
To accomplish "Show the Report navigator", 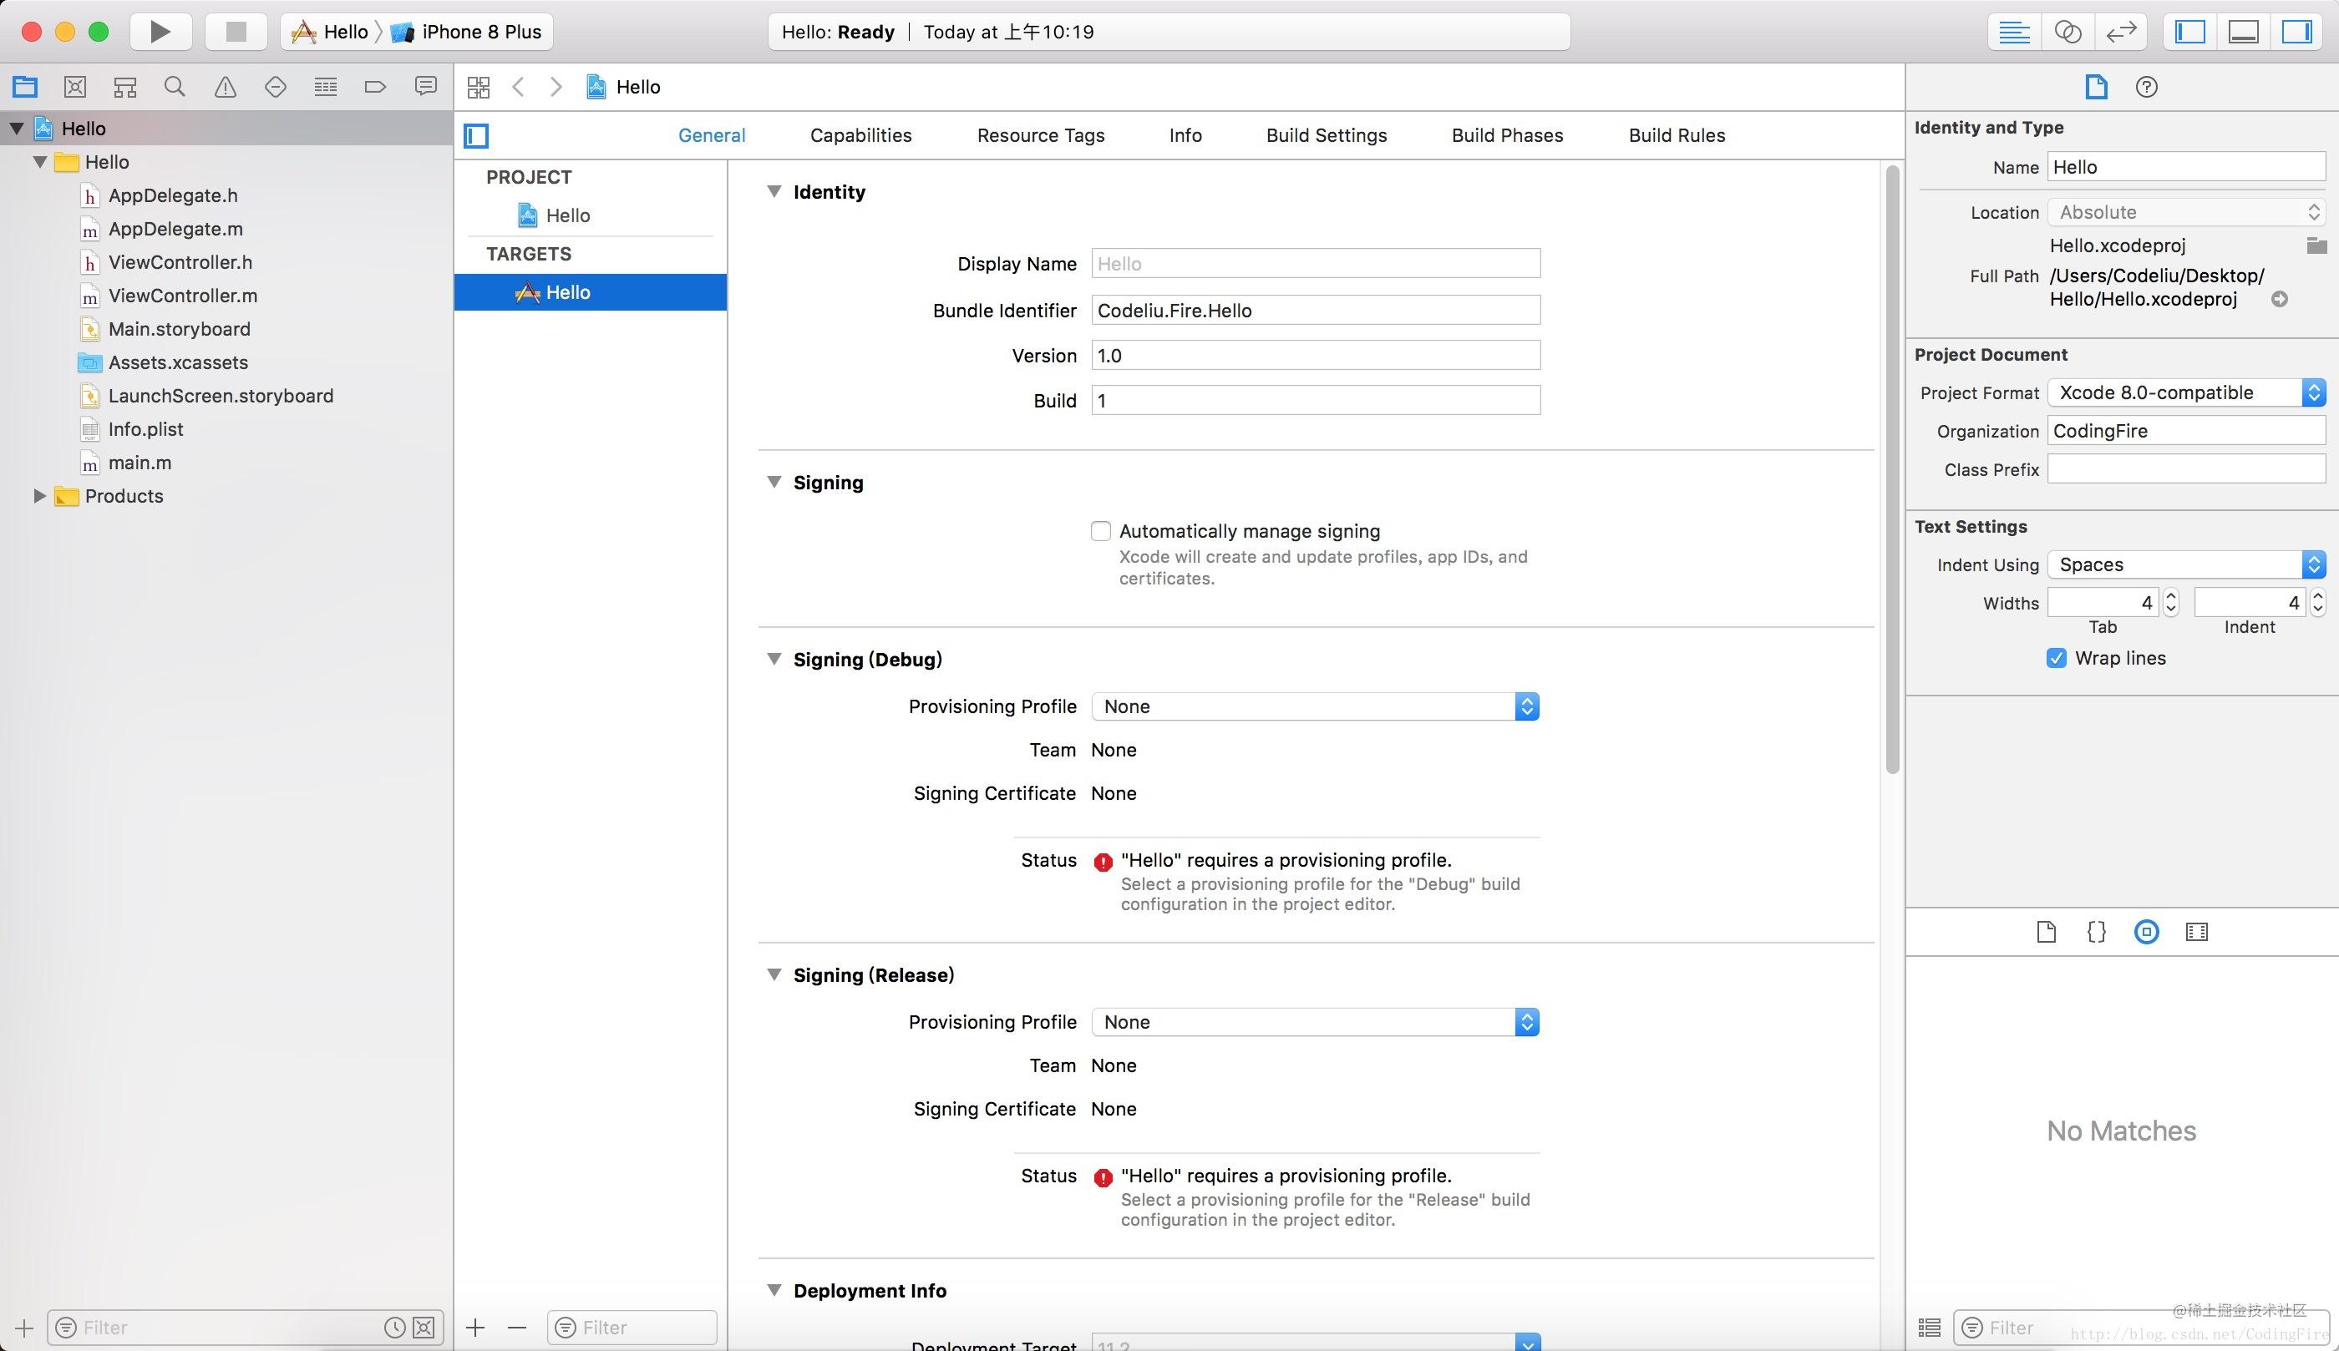I will (x=426, y=87).
